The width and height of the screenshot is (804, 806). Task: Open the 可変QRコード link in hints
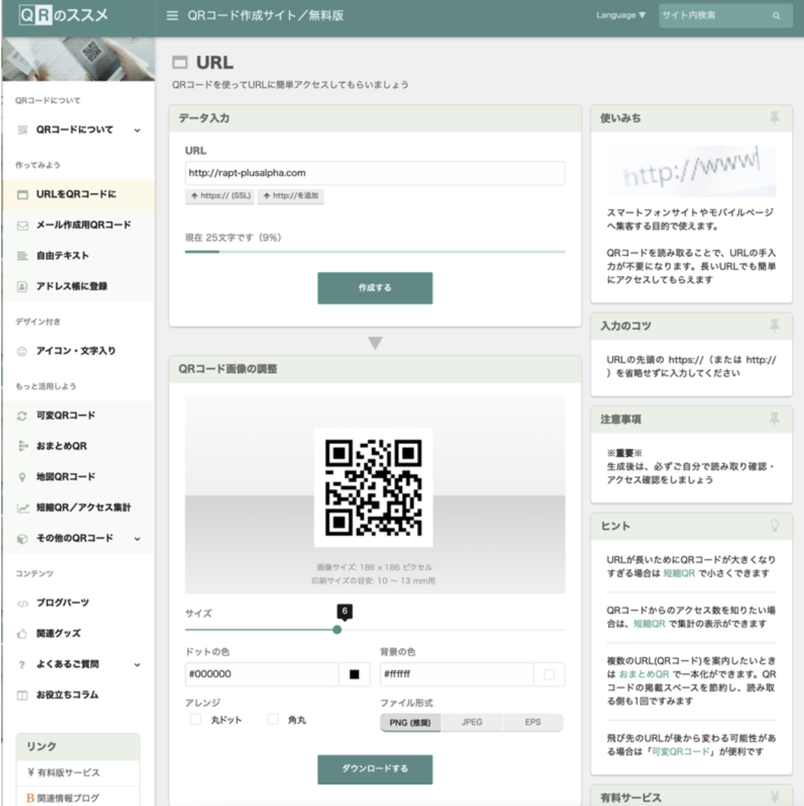(680, 752)
